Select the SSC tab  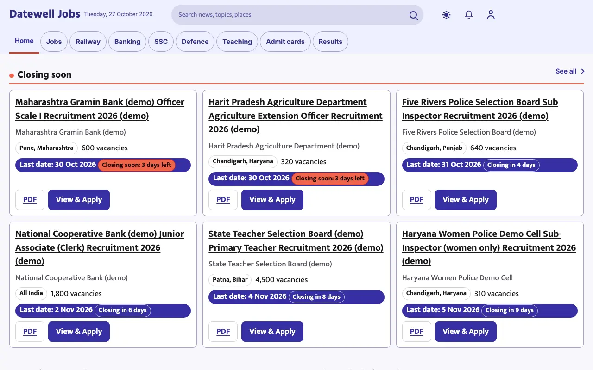(161, 42)
